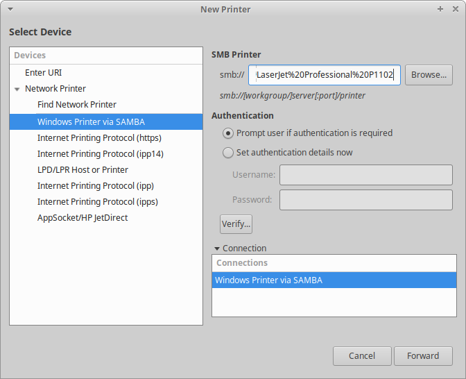Select Find Network Printer entry
466x379 pixels.
click(77, 104)
